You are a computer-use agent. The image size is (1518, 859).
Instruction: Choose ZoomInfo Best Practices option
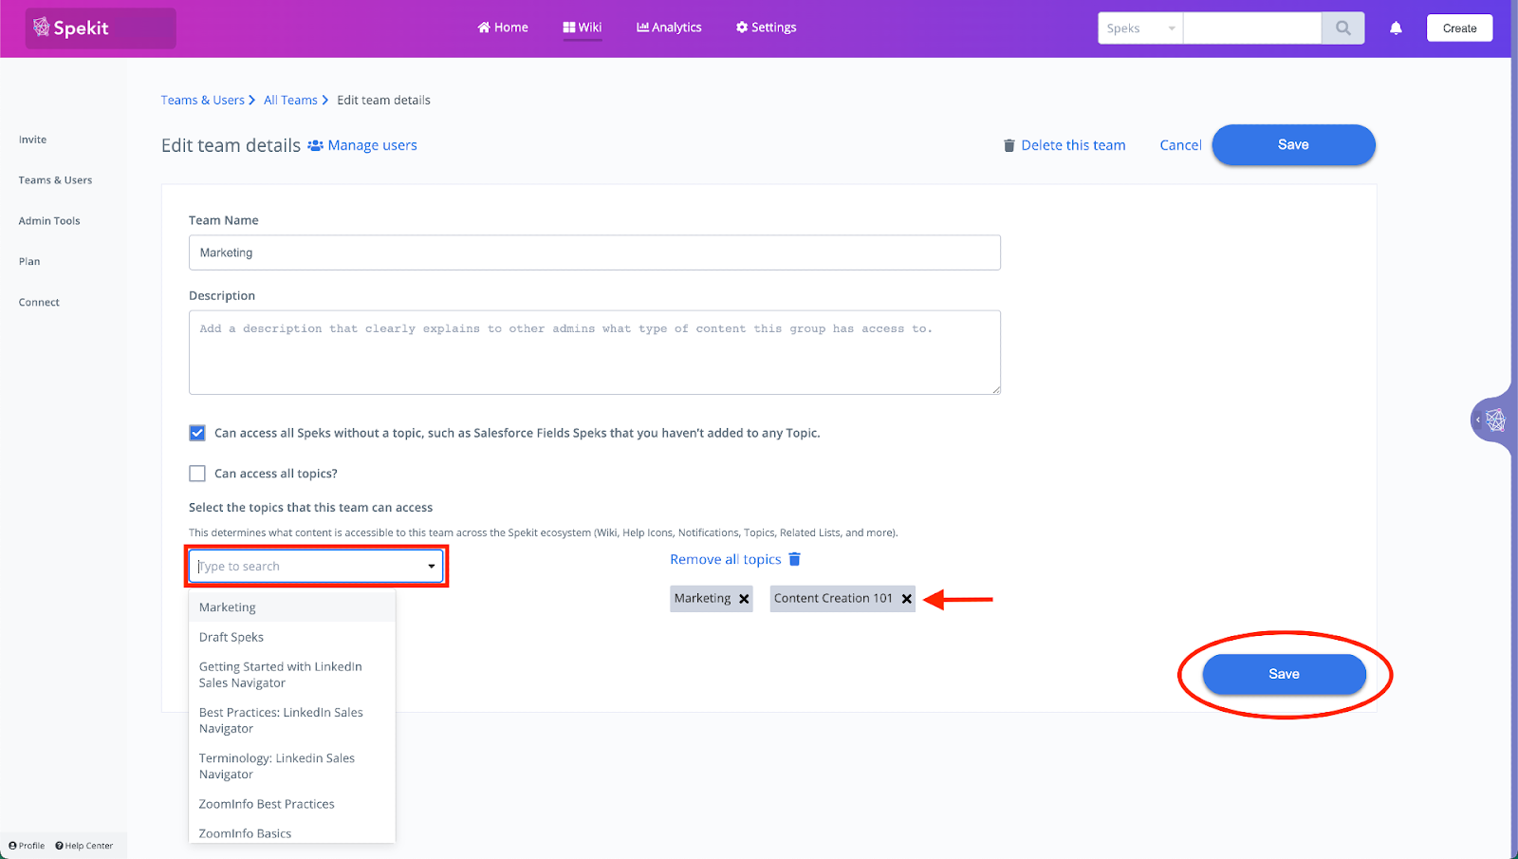click(x=292, y=804)
